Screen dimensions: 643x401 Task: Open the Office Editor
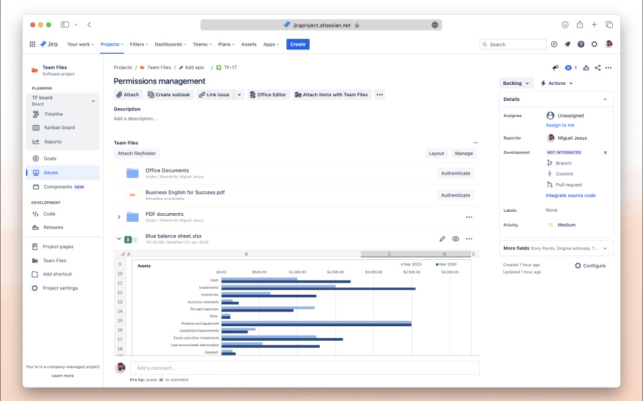(x=268, y=95)
